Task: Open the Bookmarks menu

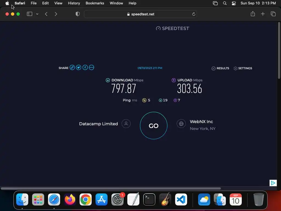Action: click(95, 3)
